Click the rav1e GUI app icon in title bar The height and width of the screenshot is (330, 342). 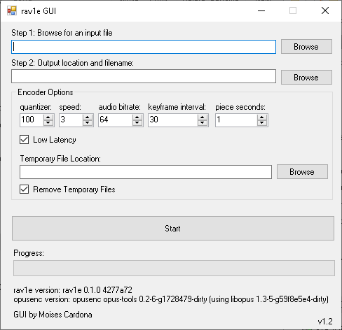(x=12, y=11)
